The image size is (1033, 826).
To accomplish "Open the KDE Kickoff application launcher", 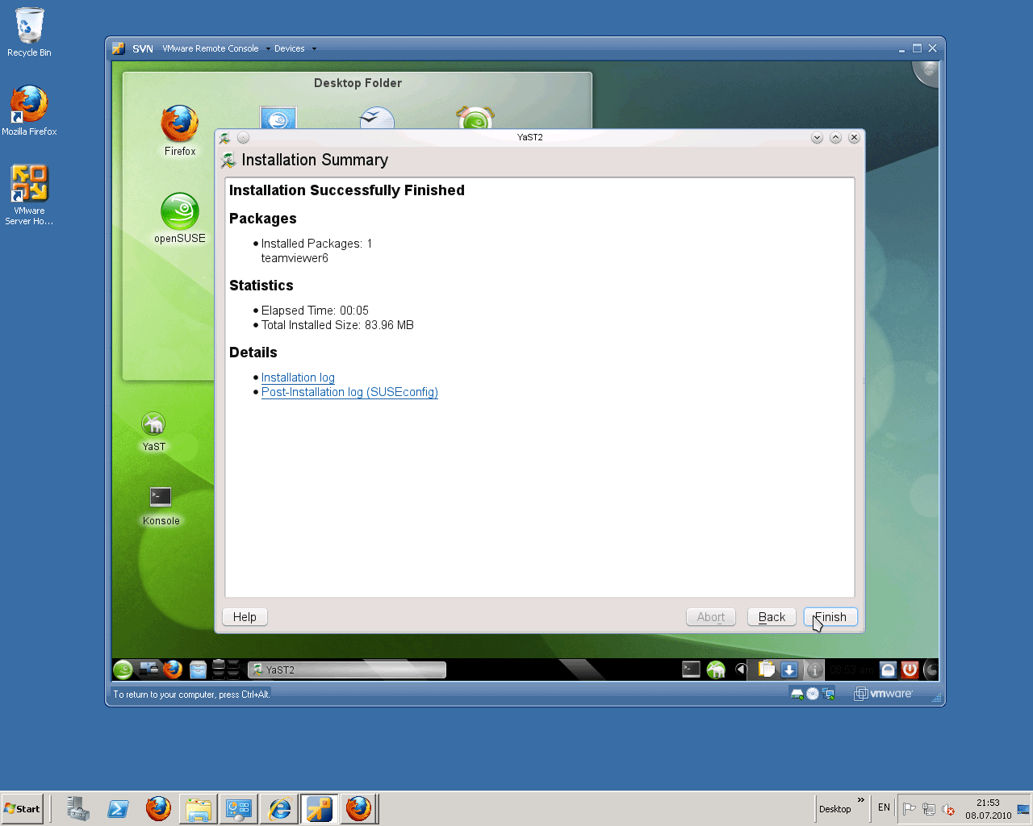I will [x=123, y=670].
